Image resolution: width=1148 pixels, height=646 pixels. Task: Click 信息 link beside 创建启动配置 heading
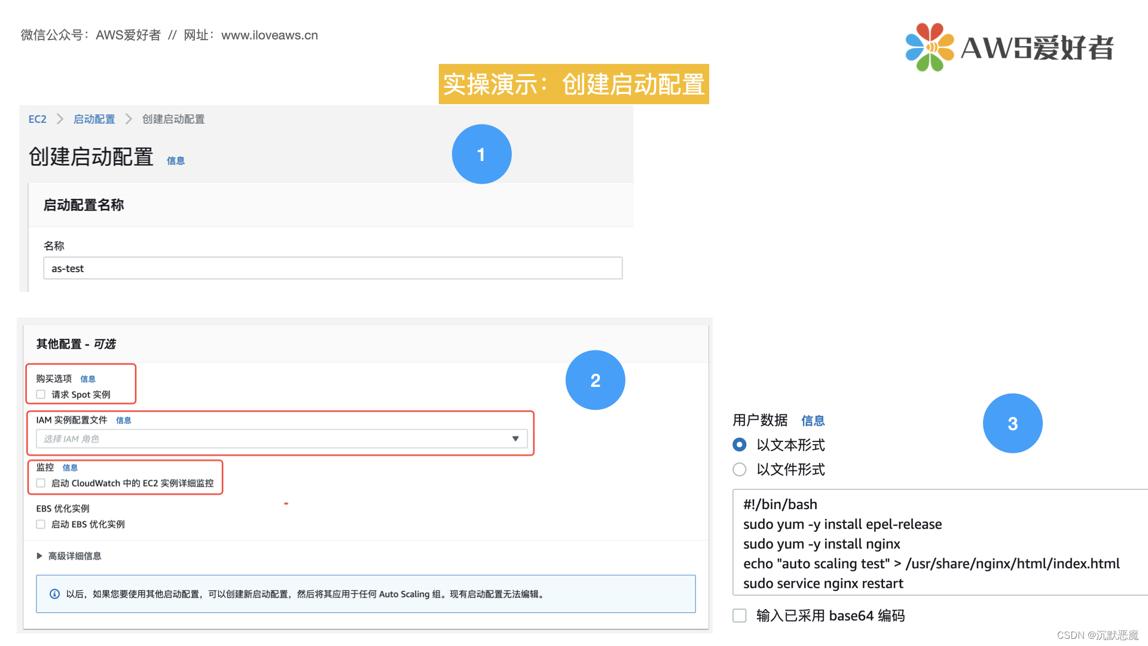click(175, 160)
